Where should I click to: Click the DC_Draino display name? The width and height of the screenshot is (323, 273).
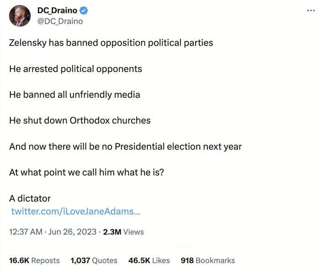(57, 11)
